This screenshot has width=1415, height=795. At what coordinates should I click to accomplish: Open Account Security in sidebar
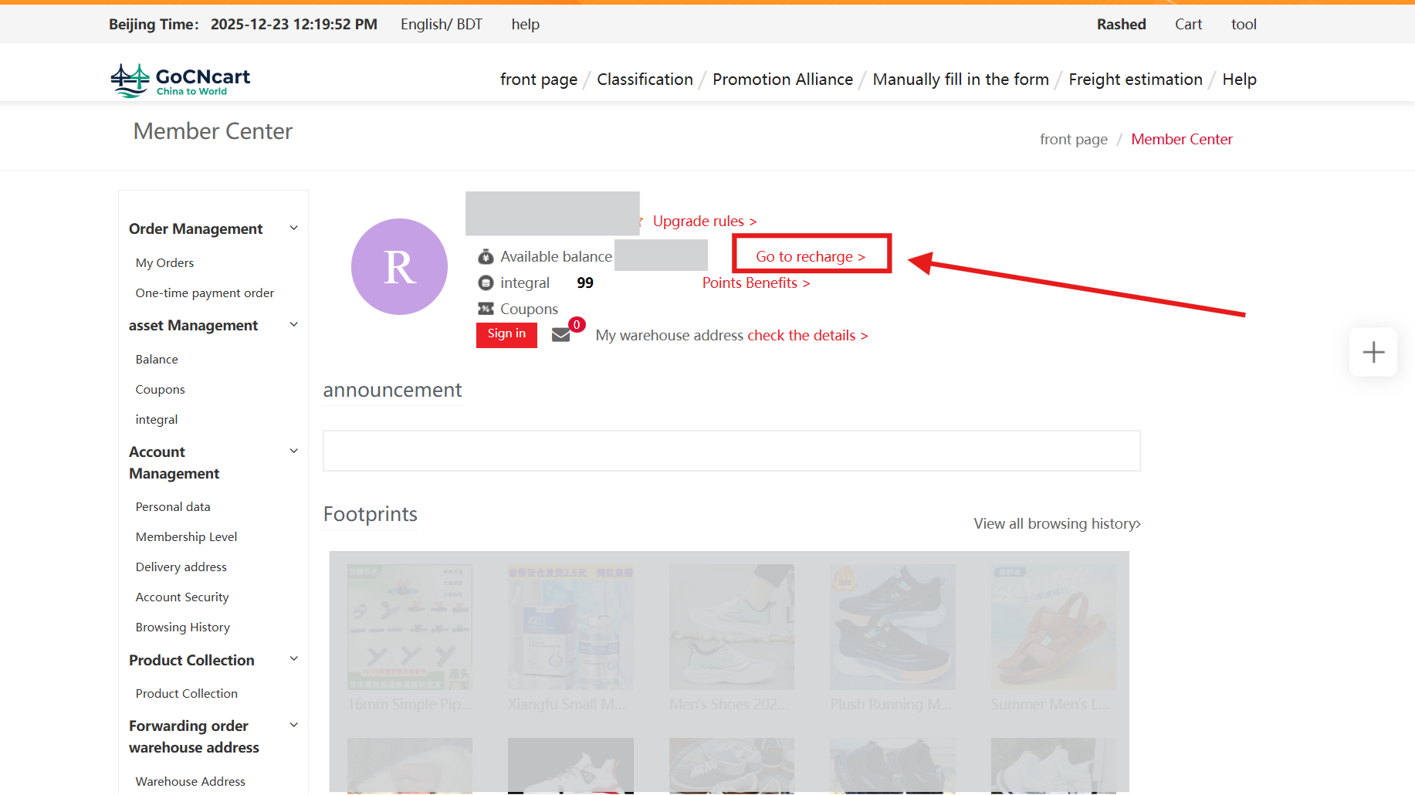pos(182,597)
